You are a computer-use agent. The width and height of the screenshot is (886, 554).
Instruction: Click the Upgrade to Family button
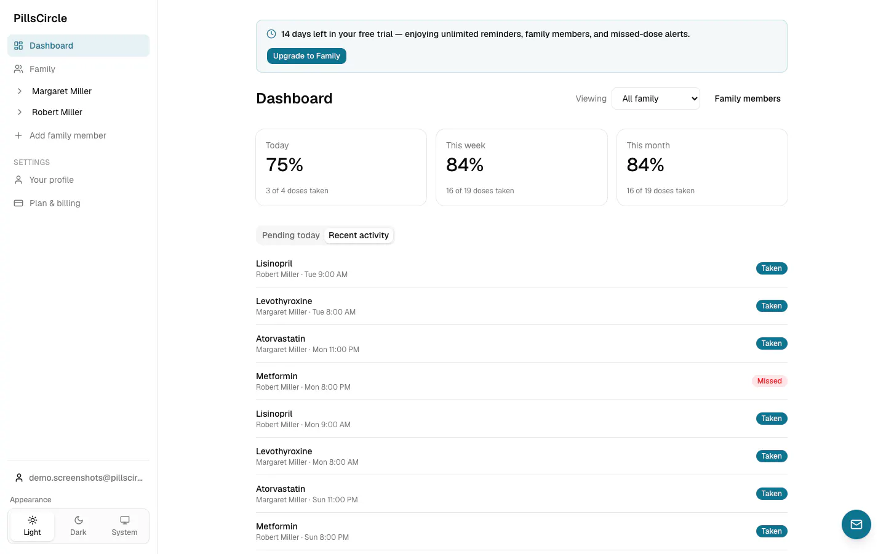click(306, 56)
